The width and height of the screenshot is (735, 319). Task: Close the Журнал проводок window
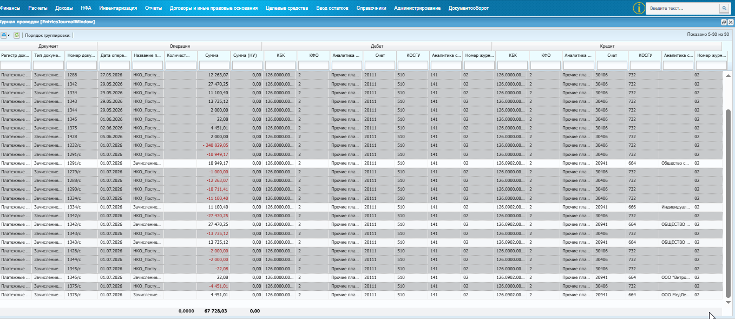(731, 22)
